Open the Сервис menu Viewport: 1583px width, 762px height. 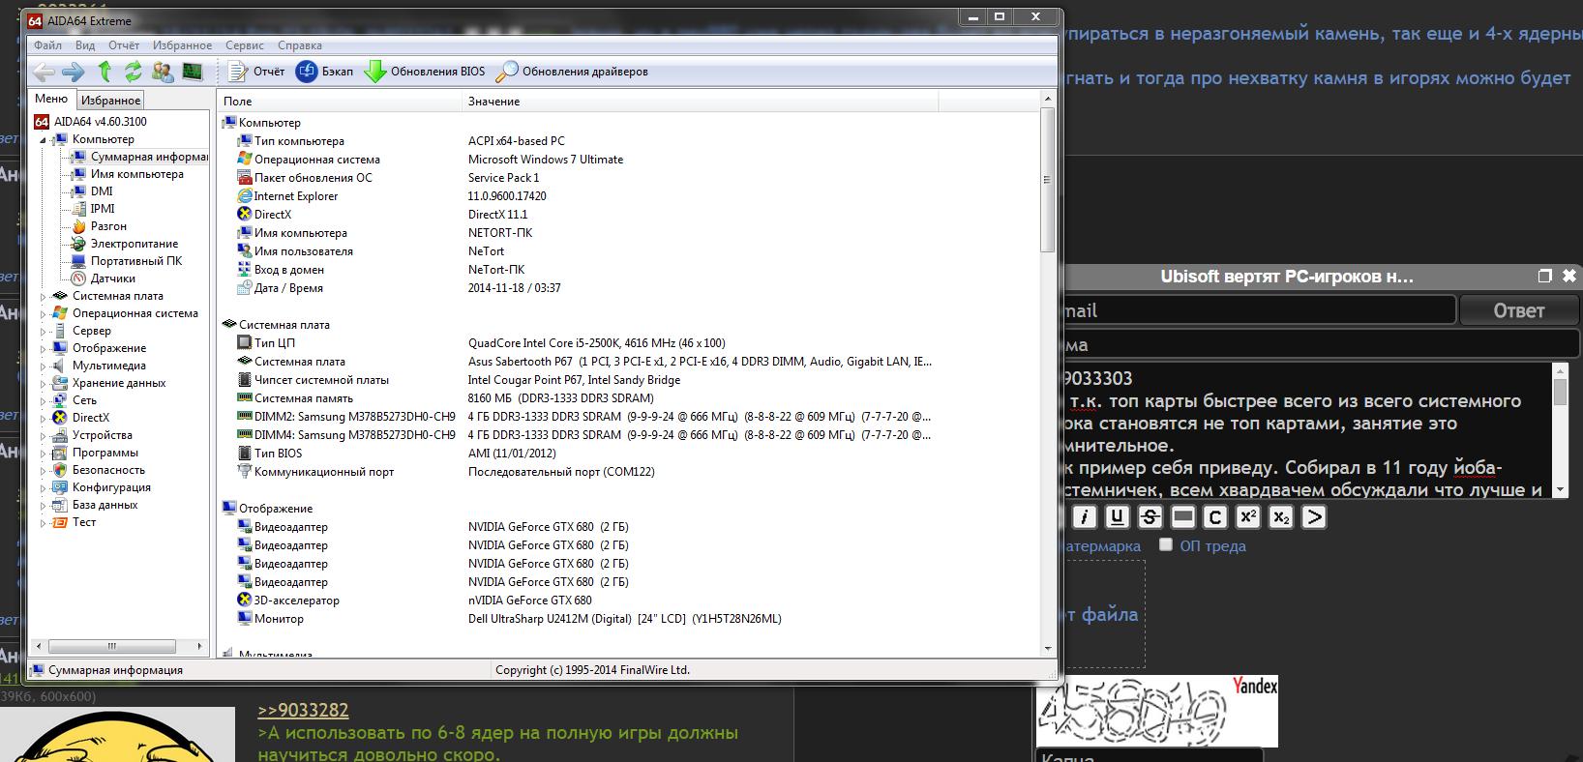pyautogui.click(x=245, y=45)
